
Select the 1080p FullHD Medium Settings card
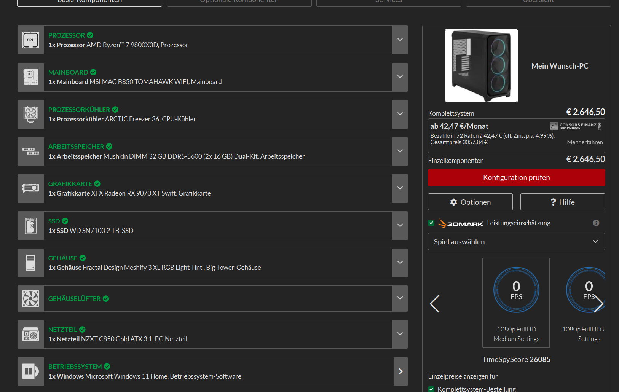pos(517,303)
